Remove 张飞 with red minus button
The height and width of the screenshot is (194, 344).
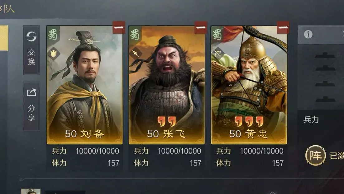tap(201, 27)
